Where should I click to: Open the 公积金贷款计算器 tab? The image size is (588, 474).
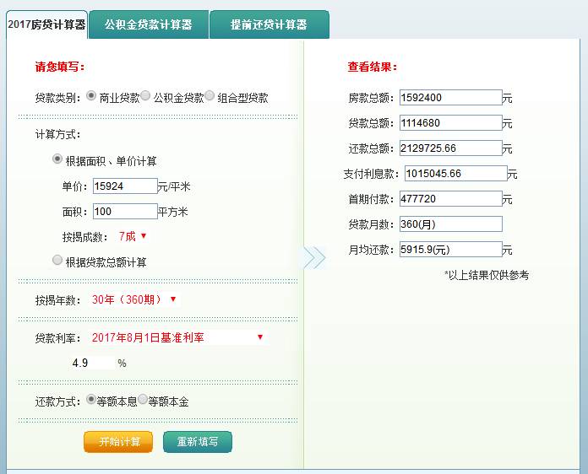coord(149,24)
